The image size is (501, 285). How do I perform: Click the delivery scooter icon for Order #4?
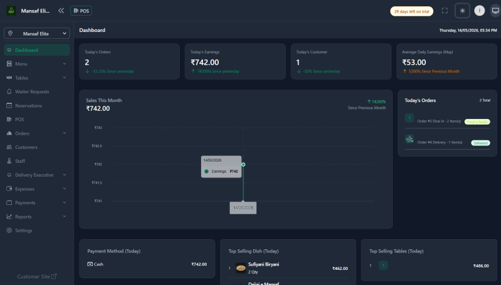[410, 139]
